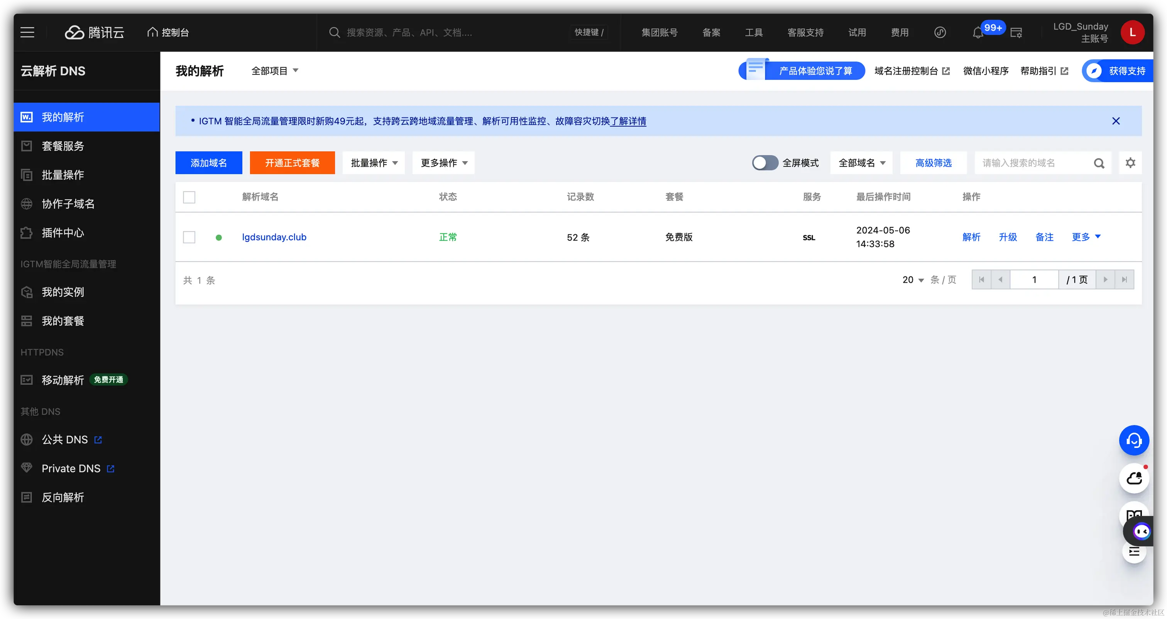This screenshot has width=1167, height=619.
Task: Open the lgdsunday.club domain link
Action: (x=274, y=237)
